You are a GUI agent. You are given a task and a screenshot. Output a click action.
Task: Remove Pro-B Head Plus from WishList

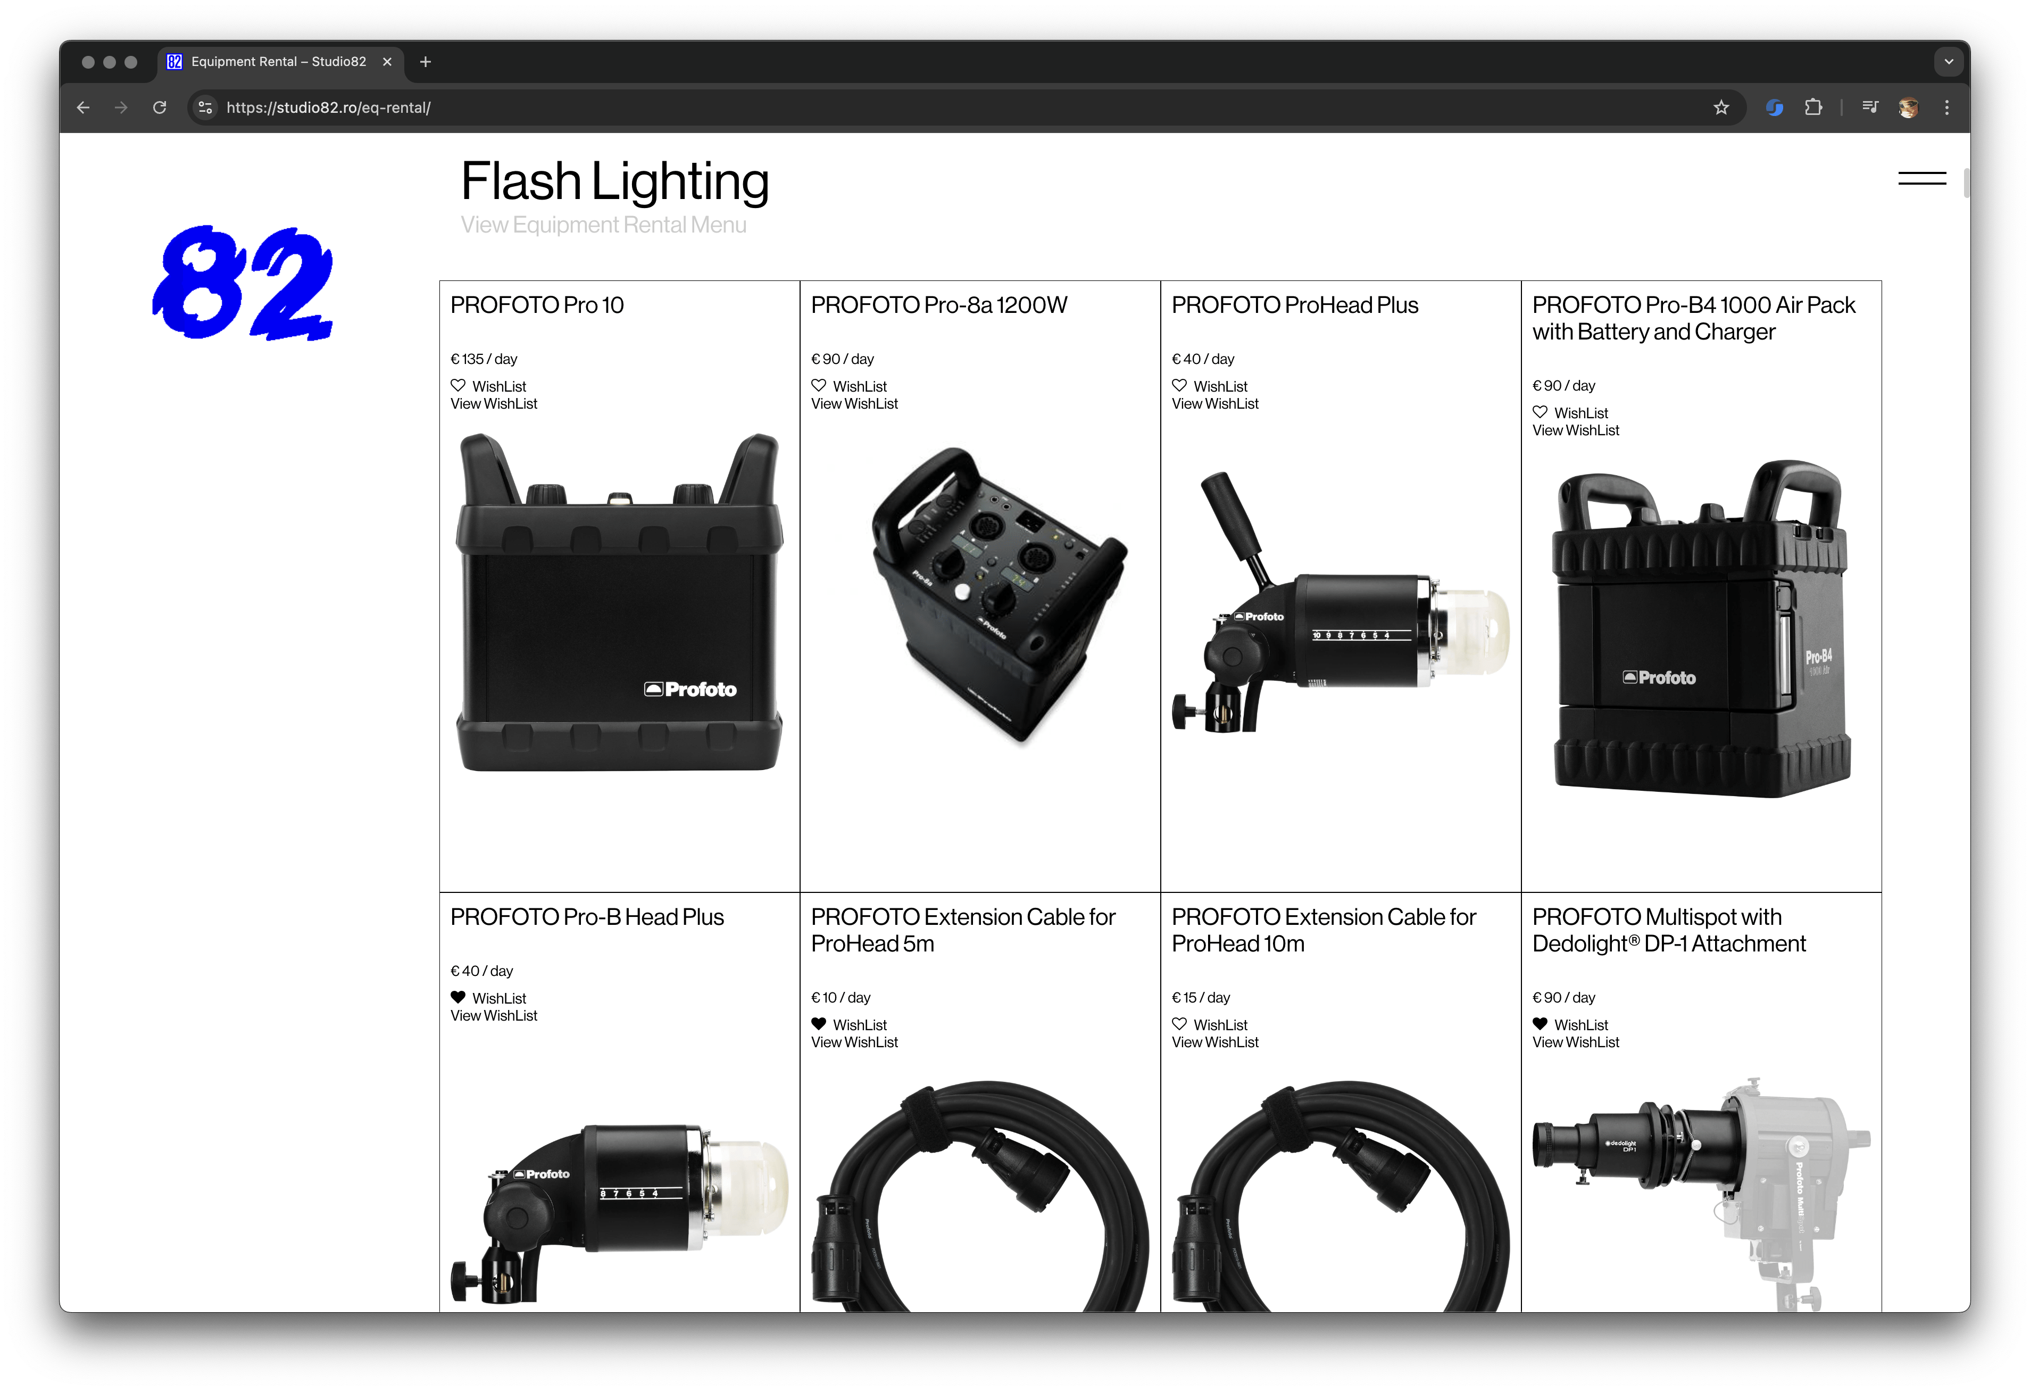pyautogui.click(x=457, y=997)
